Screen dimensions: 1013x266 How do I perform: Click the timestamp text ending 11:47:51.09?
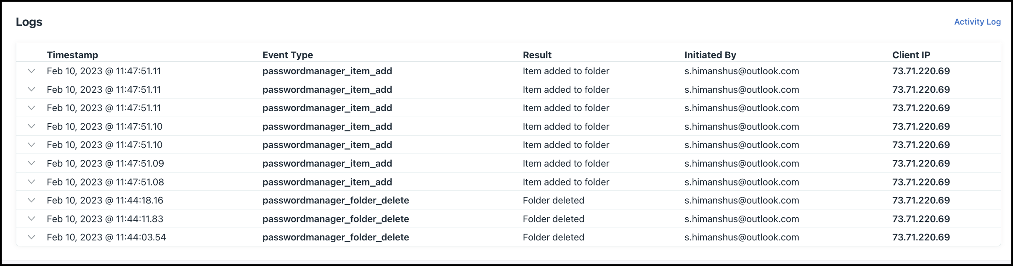pyautogui.click(x=105, y=163)
